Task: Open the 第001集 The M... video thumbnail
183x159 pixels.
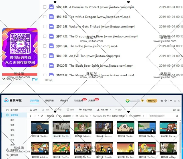Action: pos(40,127)
